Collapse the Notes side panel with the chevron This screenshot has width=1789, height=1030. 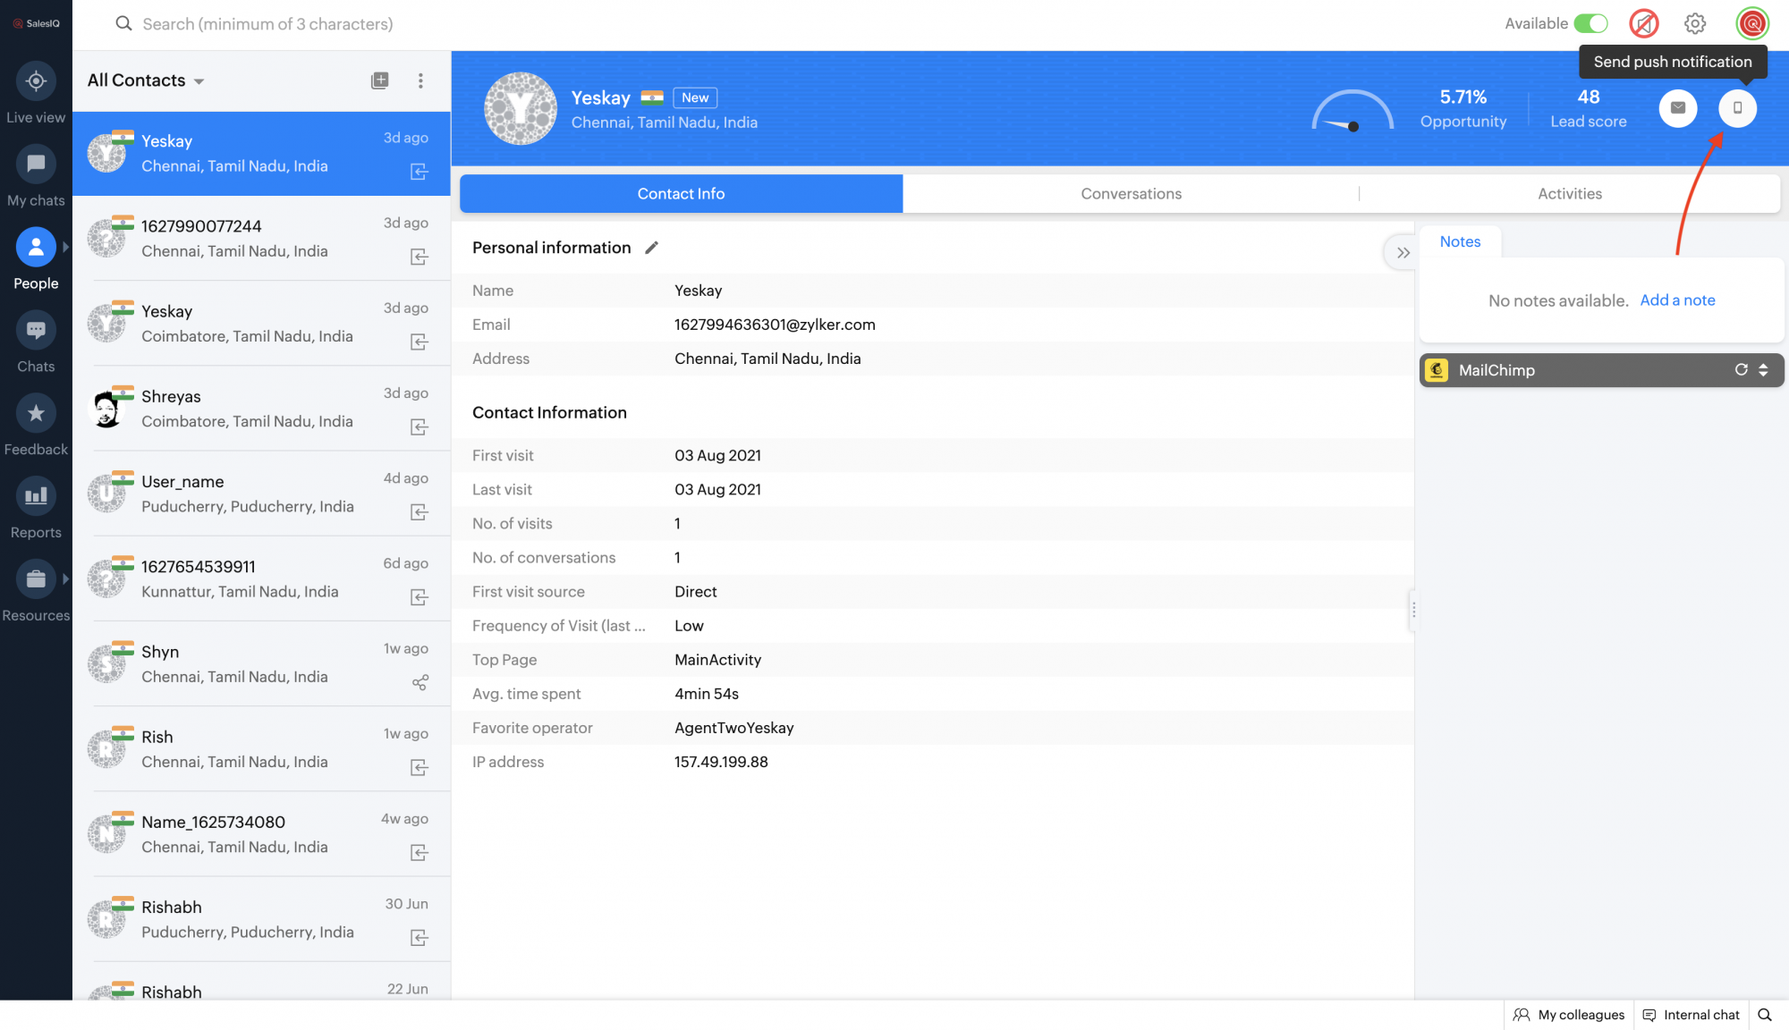click(1403, 253)
